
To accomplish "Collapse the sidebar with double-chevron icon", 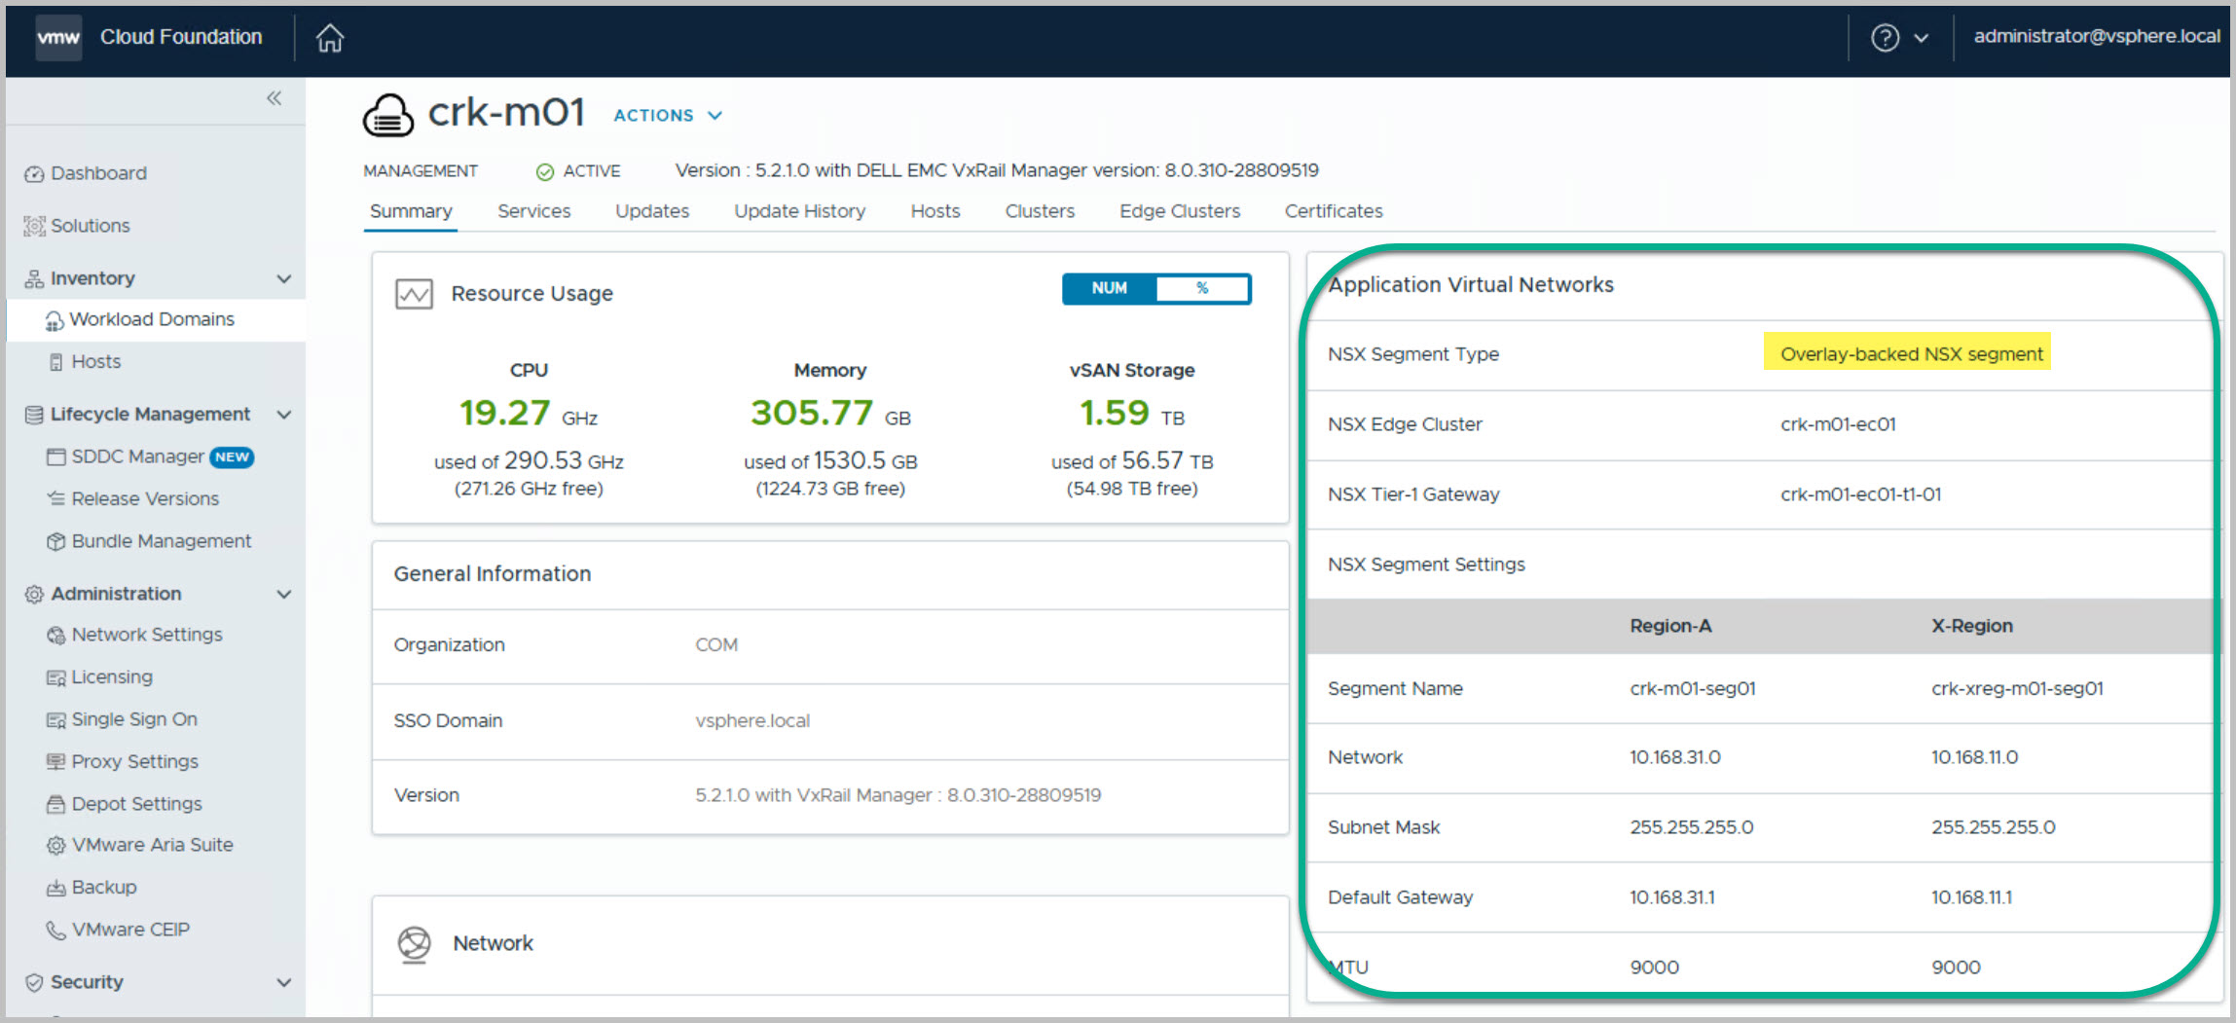I will pos(275,98).
